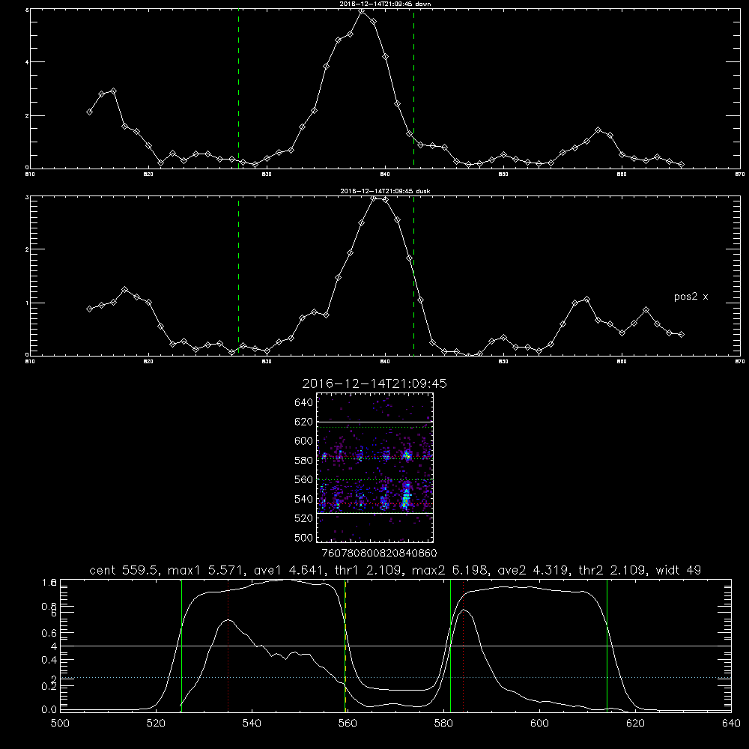
Task: Click the '820' tick label under dawn plot
Action: pos(148,175)
